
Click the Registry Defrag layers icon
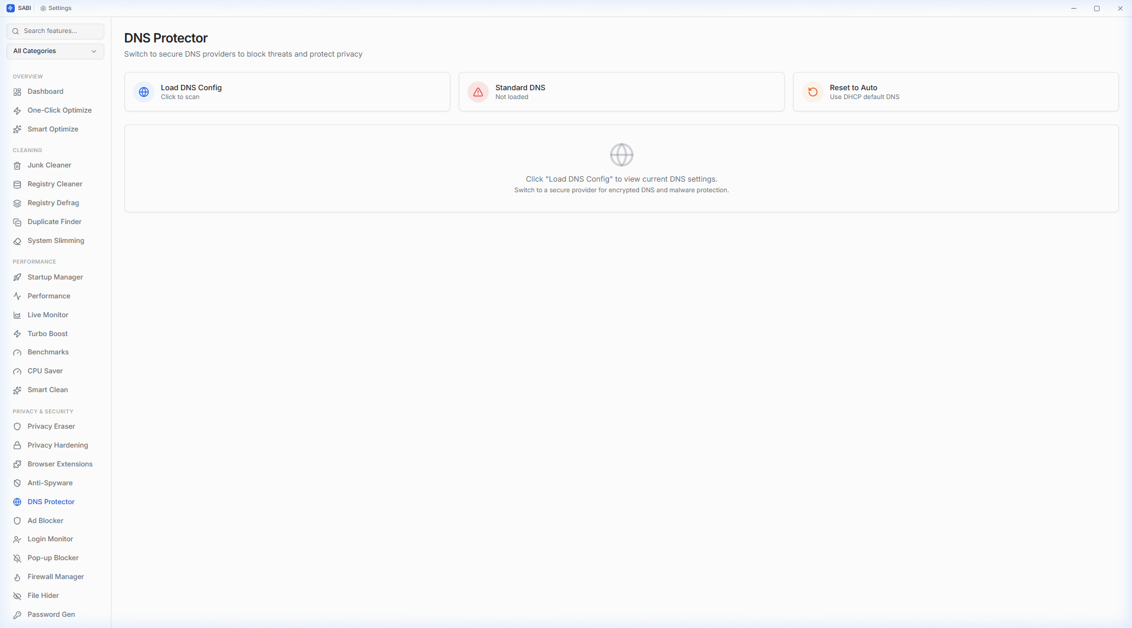[17, 203]
